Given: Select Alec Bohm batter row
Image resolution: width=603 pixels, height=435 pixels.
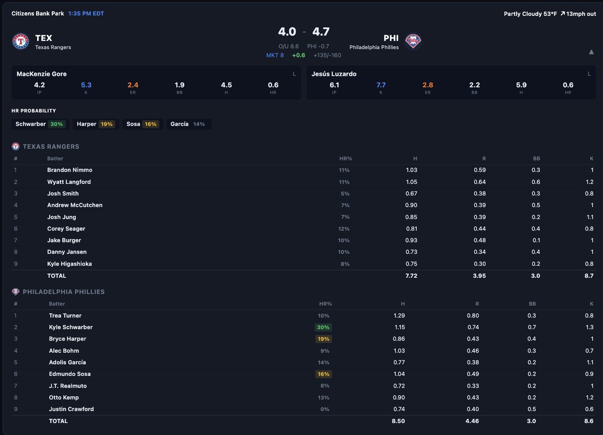Looking at the screenshot, I should [x=304, y=351].
